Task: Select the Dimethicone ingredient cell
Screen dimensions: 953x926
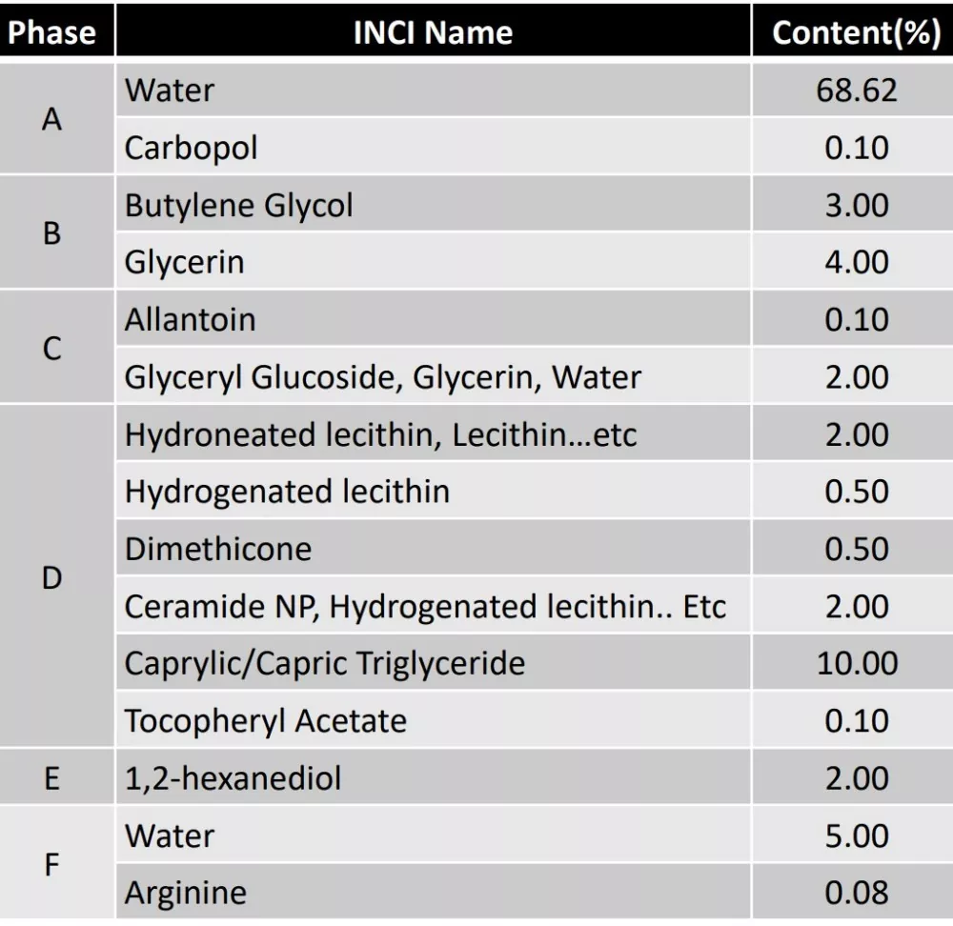Action: tap(218, 549)
